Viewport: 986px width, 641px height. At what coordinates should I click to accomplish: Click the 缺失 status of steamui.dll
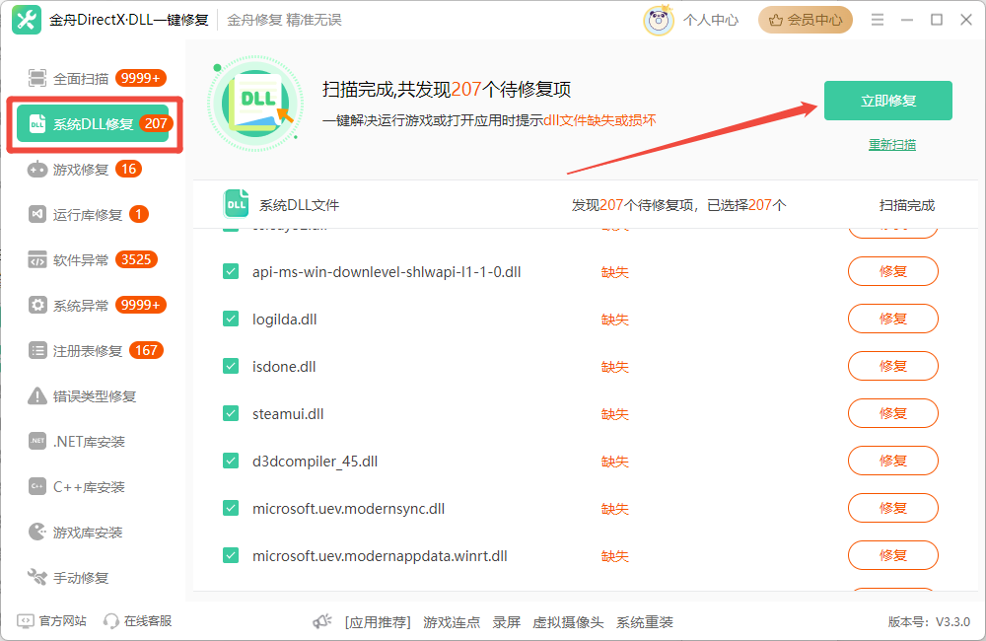point(615,414)
